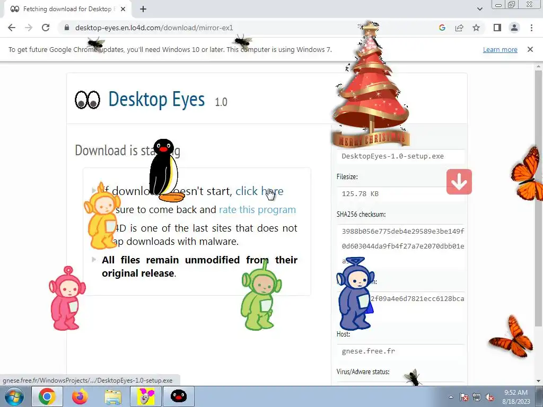Open the Windows Start menu
Viewport: 543px width, 407px height.
[x=14, y=396]
